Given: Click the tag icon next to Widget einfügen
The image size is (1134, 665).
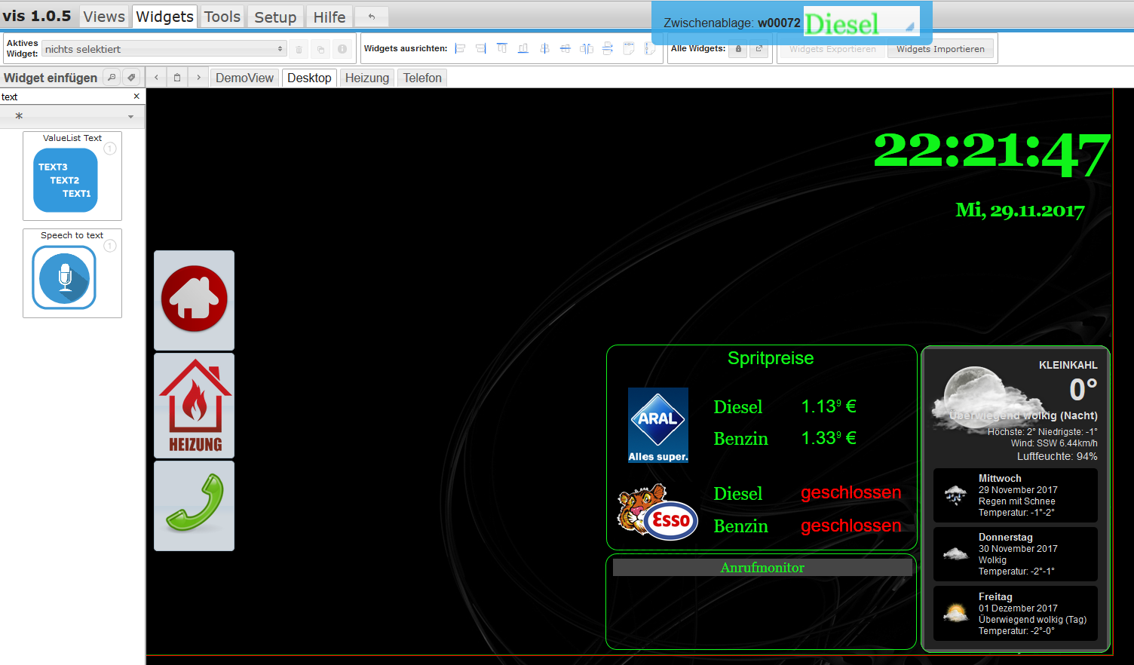Looking at the screenshot, I should point(132,77).
